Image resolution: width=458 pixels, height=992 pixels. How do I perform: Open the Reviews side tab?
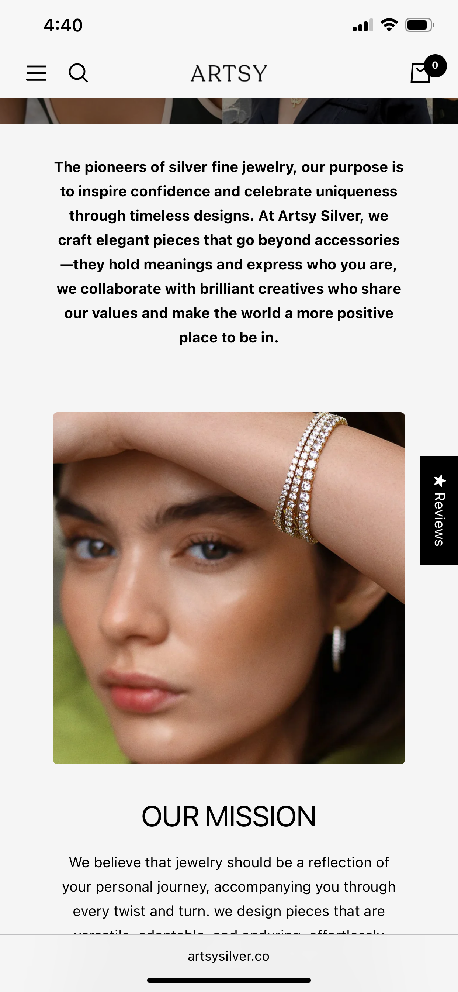click(439, 510)
